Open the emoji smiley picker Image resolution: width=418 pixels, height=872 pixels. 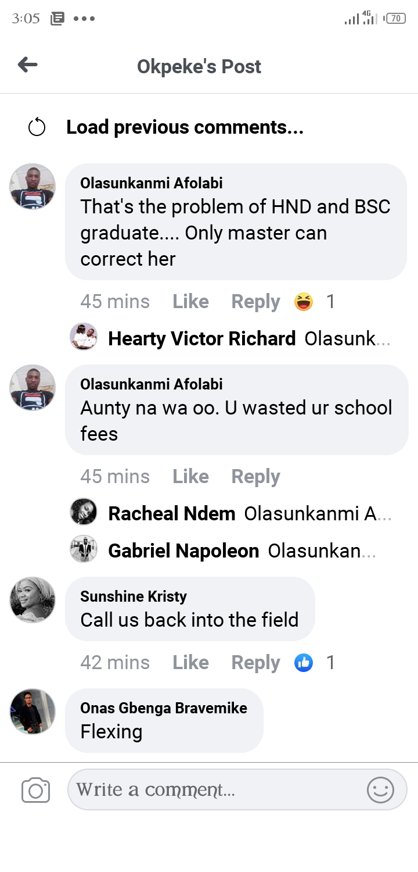pos(380,791)
